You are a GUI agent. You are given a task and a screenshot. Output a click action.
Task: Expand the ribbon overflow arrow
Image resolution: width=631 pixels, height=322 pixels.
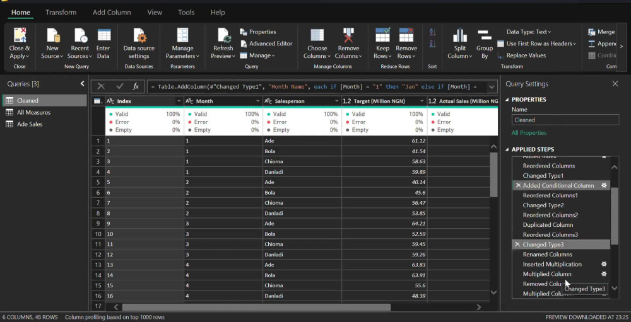(x=622, y=47)
